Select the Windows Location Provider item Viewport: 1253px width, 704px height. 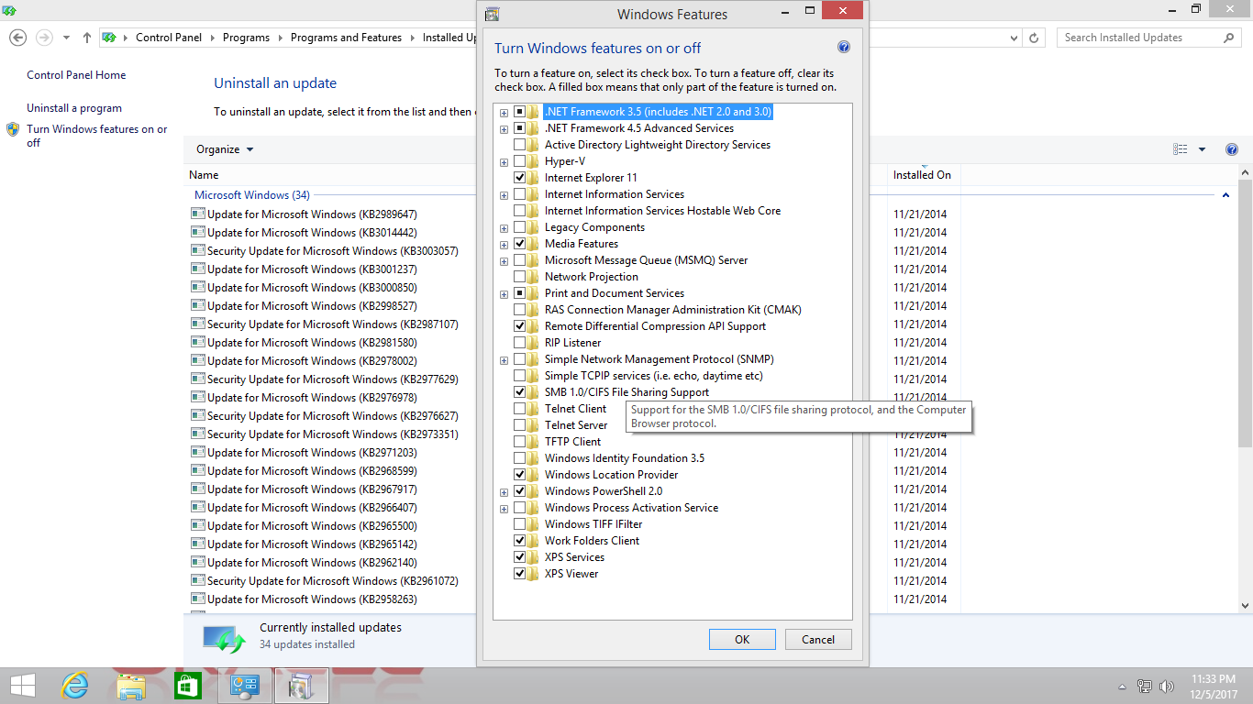pos(611,475)
